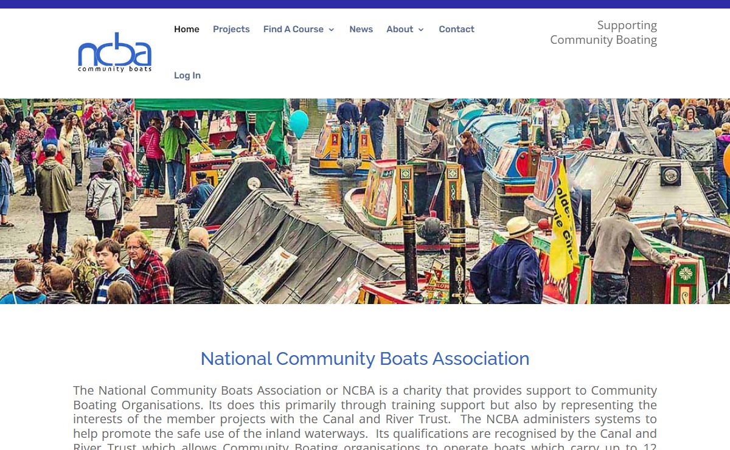Go to the Contact page
This screenshot has height=450, width=730.
pyautogui.click(x=456, y=29)
